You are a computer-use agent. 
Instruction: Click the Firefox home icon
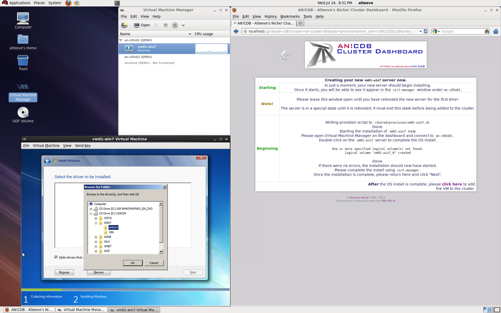(496, 31)
